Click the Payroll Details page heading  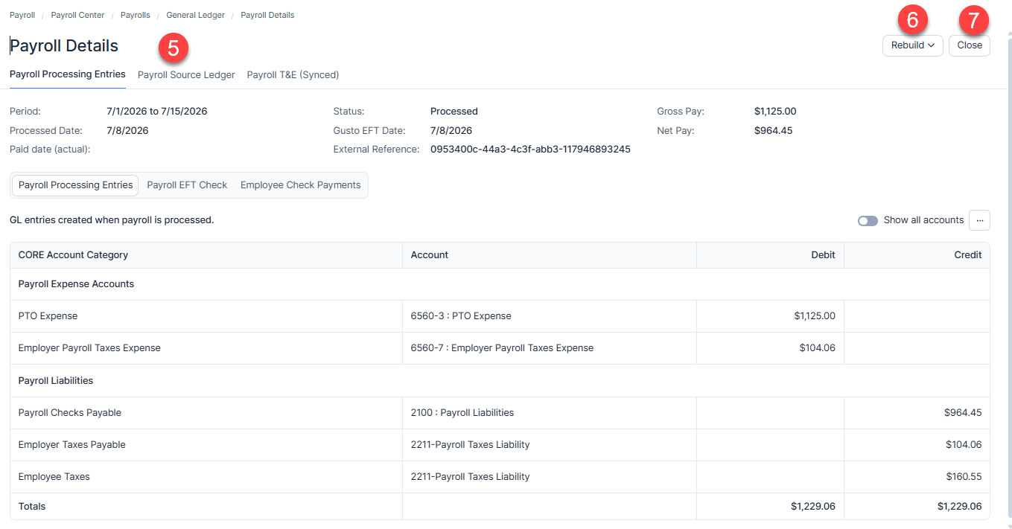click(x=64, y=45)
